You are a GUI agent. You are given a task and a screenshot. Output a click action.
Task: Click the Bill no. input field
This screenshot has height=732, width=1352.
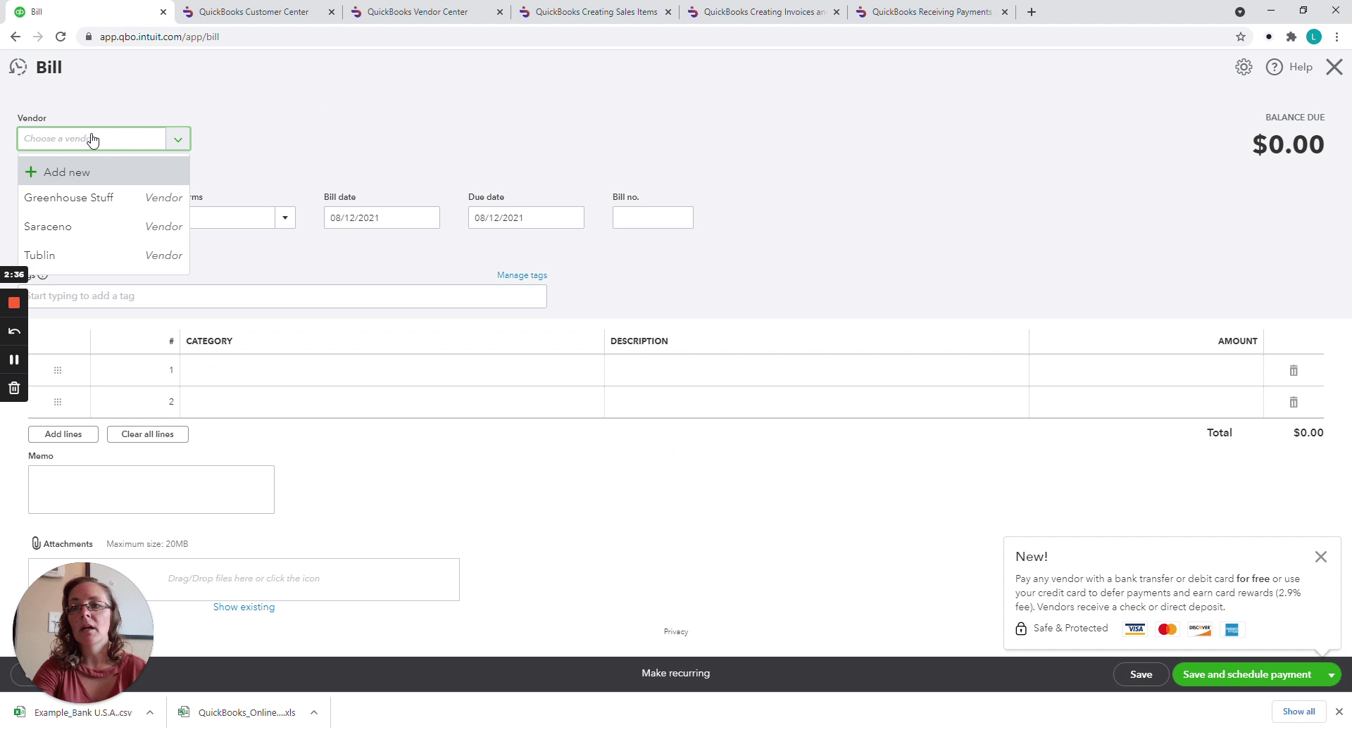[x=652, y=217]
